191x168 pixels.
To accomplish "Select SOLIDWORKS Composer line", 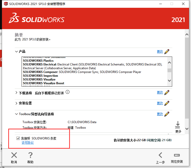I will (x=82, y=72).
